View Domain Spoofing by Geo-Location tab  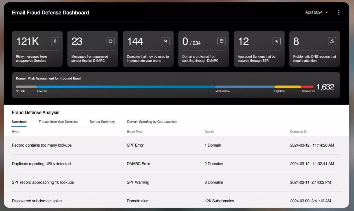click(151, 122)
